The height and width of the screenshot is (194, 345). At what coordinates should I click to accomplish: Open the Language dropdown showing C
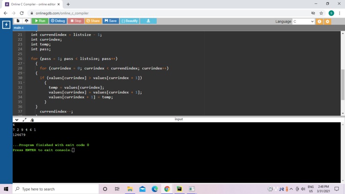pyautogui.click(x=303, y=21)
